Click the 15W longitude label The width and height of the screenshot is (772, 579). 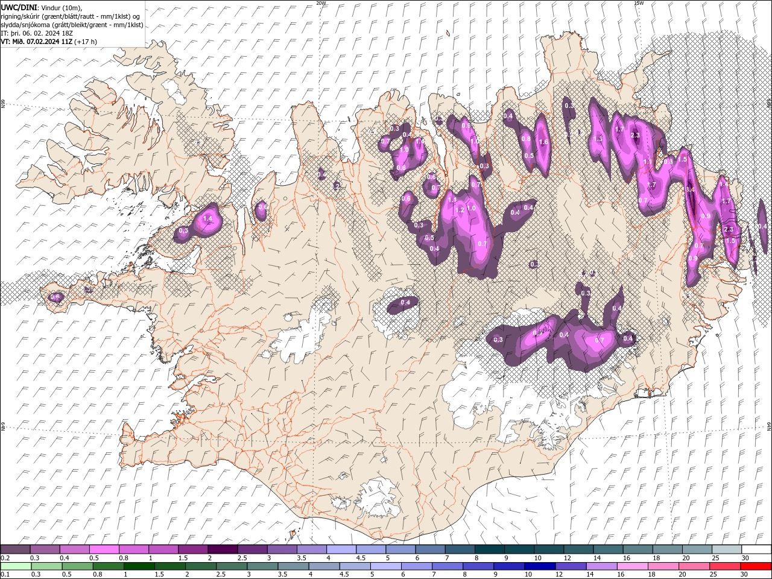tap(639, 3)
